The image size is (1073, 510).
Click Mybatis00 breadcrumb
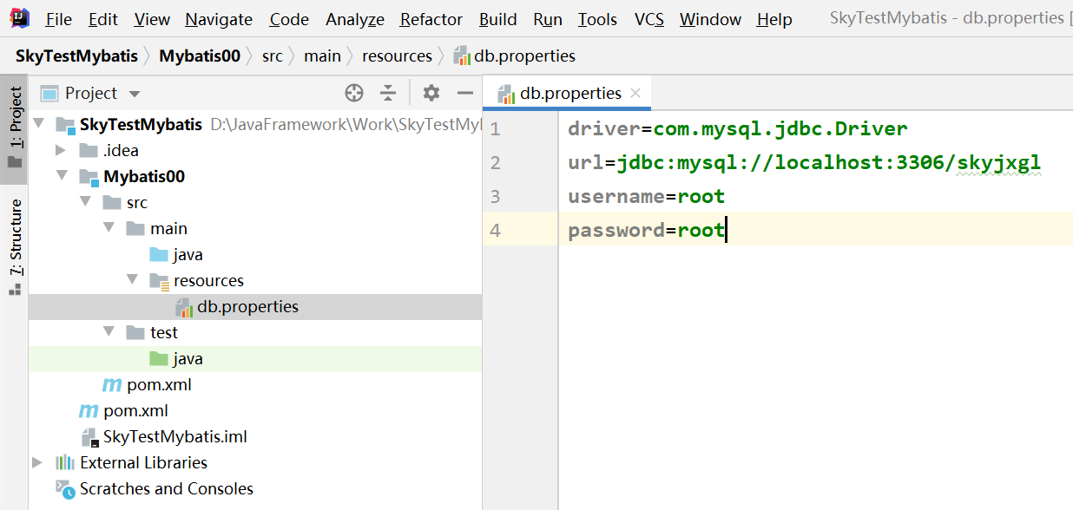click(200, 56)
